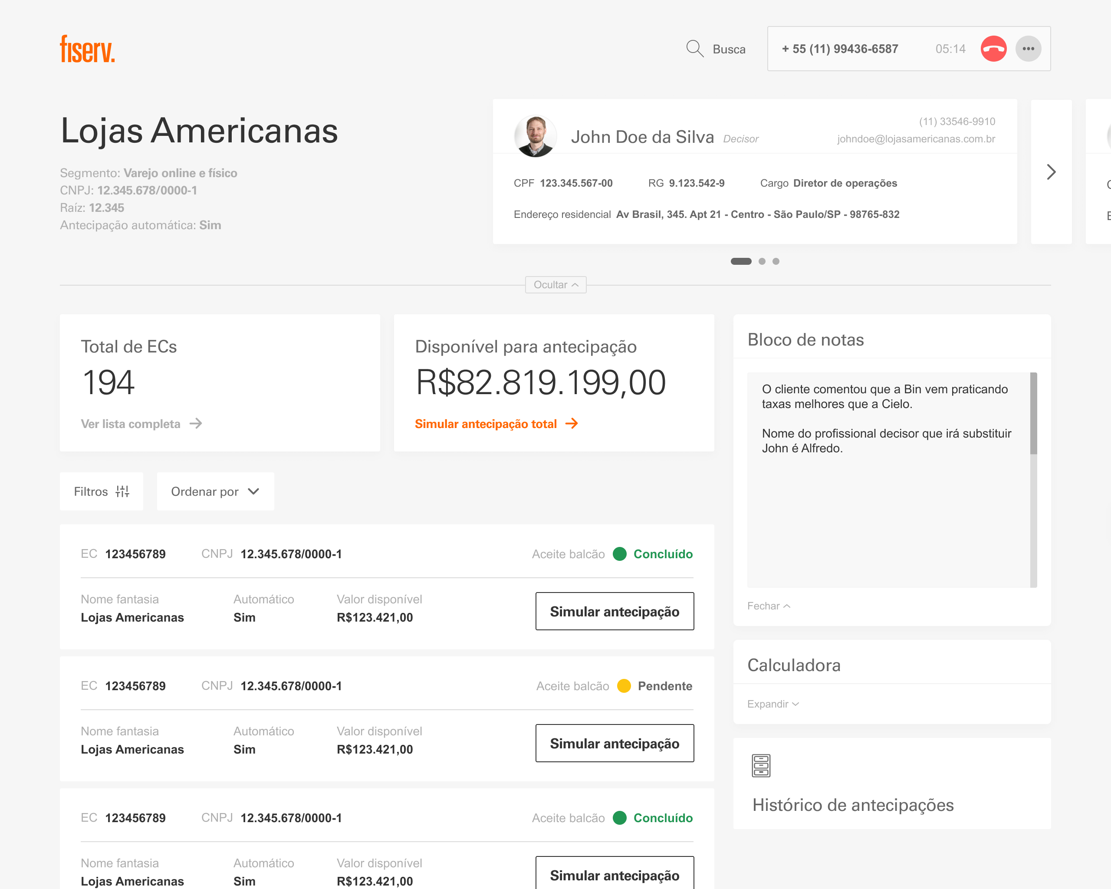
Task: Click the Bloco de notas scrollbar
Action: (x=1033, y=480)
